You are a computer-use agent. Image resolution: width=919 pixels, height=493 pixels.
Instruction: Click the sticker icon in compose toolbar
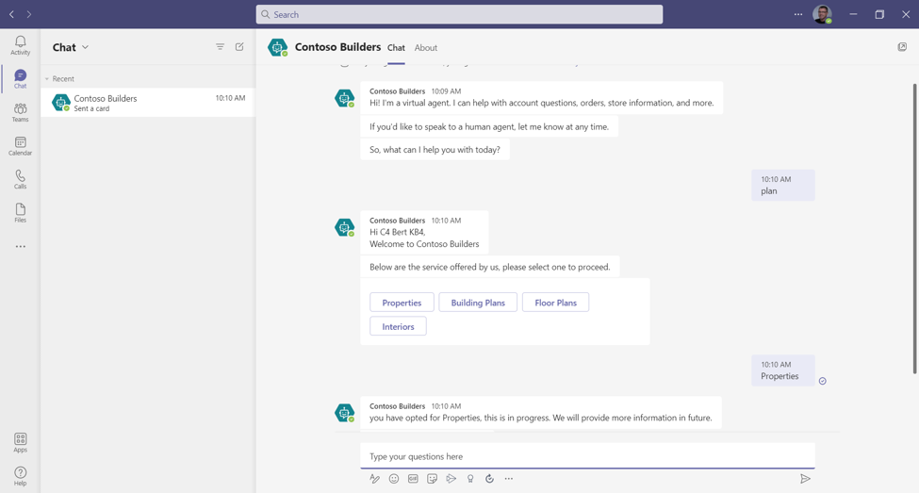point(432,479)
